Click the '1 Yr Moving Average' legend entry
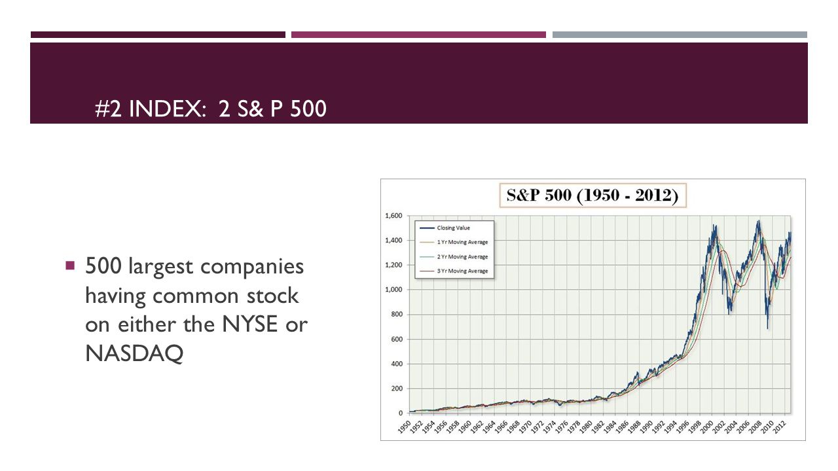Screen dimensions: 838x471 tap(454, 243)
